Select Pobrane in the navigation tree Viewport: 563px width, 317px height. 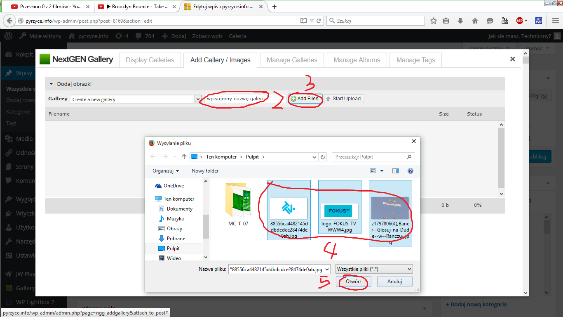(x=176, y=239)
